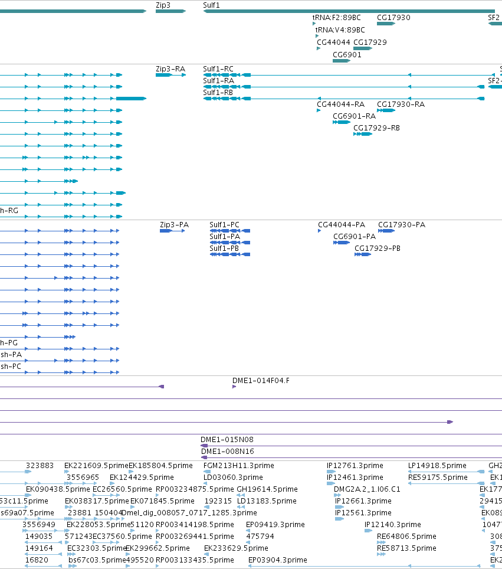Click the LP14918.5prime EST label

click(x=437, y=465)
